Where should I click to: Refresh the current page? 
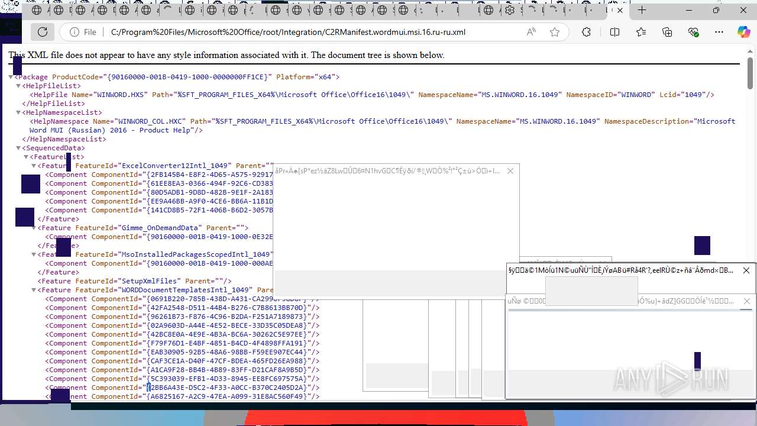[x=43, y=32]
